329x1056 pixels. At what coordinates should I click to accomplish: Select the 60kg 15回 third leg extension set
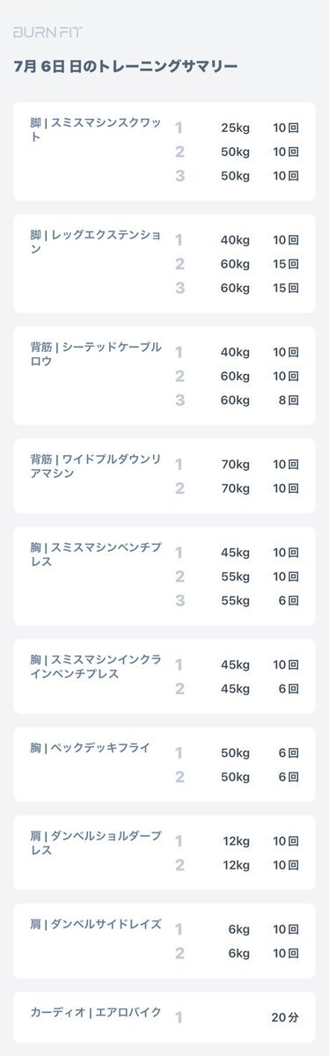point(238,288)
